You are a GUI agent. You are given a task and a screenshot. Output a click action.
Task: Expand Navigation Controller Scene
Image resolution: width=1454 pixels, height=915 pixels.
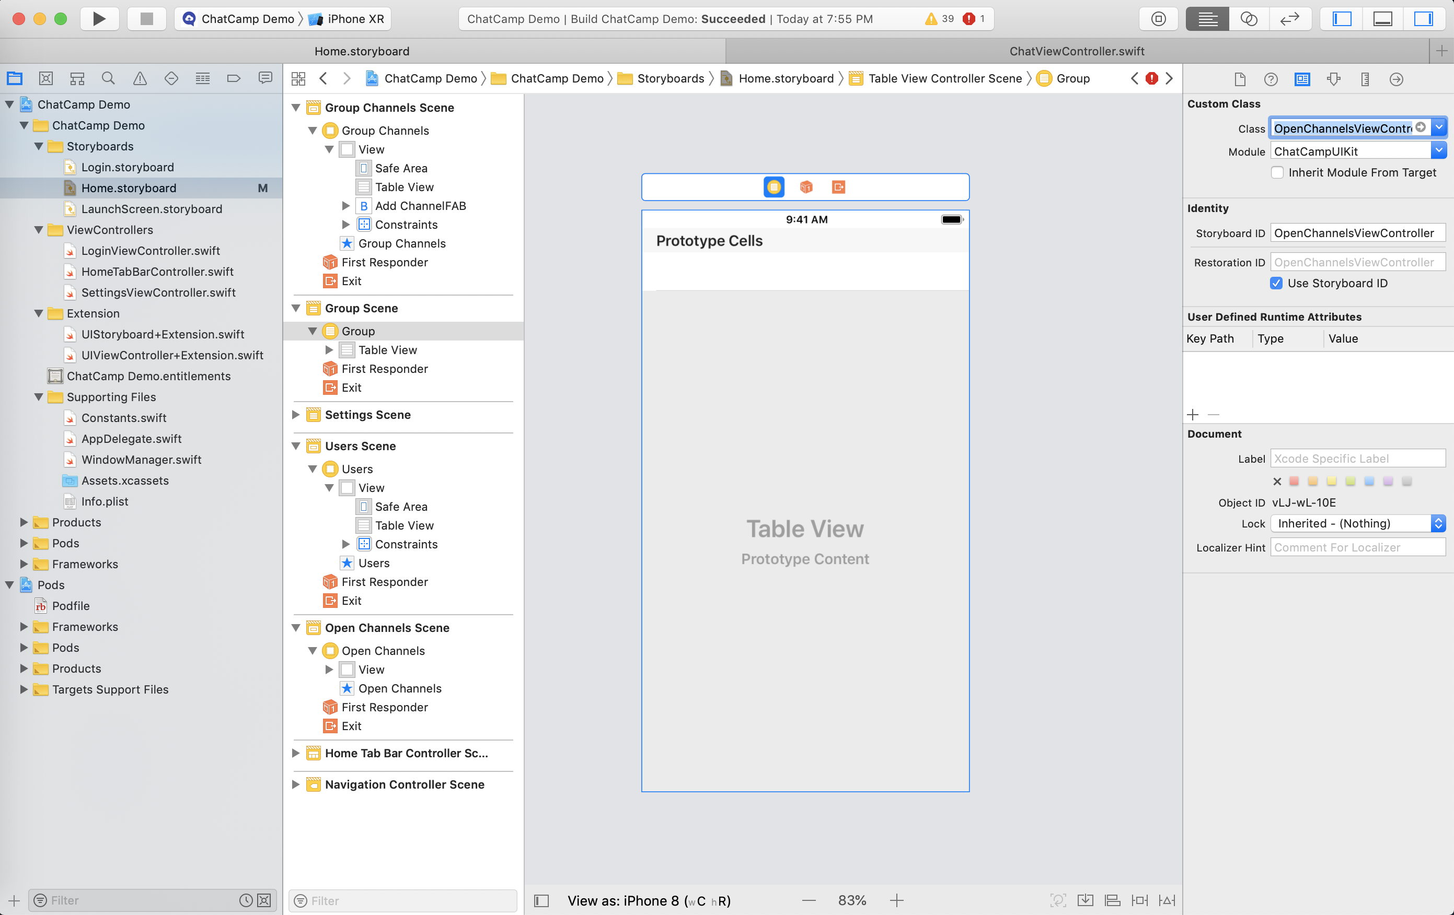(296, 784)
